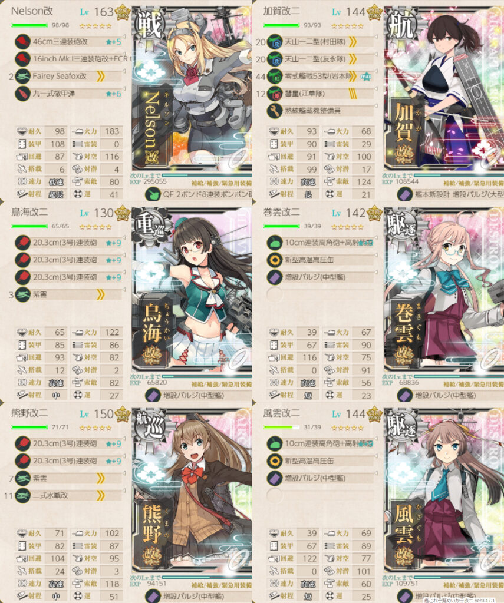The image size is (504, 603).
Task: Select the purple bulge icon in 風雲改二 slots
Action: pos(275,478)
